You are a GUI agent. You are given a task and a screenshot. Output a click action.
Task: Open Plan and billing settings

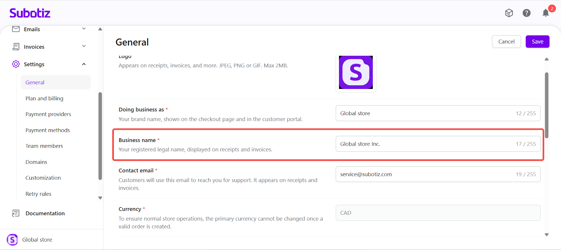(44, 98)
